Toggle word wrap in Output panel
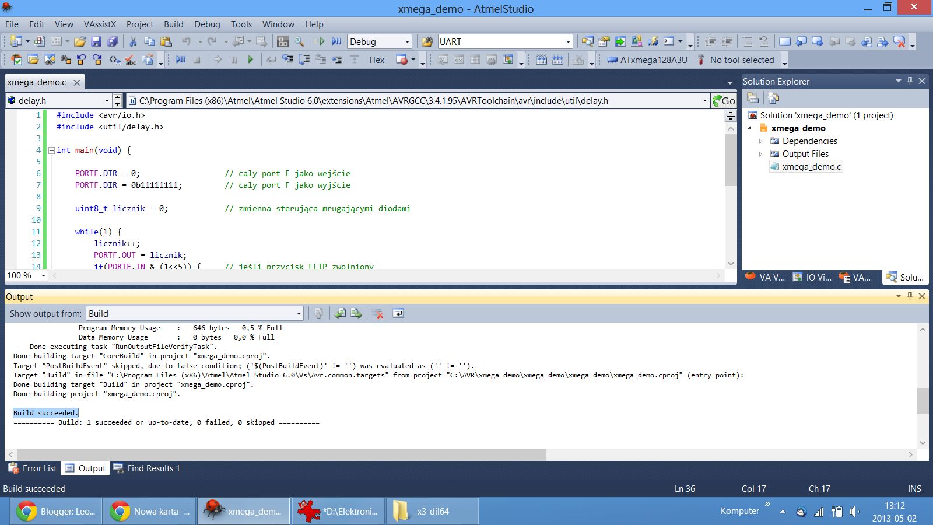Image resolution: width=933 pixels, height=525 pixels. pyautogui.click(x=398, y=313)
